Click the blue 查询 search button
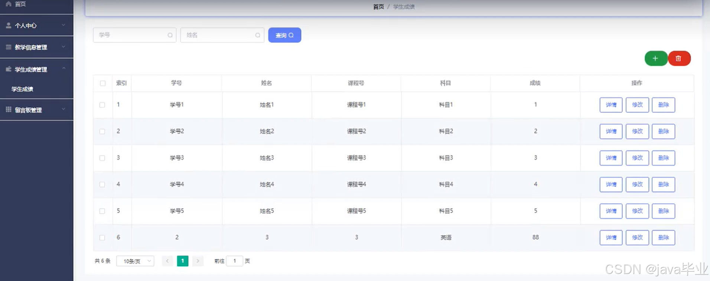This screenshot has width=710, height=281. coord(284,35)
